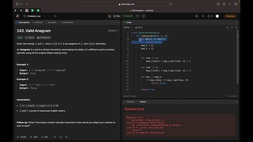Viewport: 253px width, 142px height.
Task: Open the layout grid icon
Action: [196, 16]
